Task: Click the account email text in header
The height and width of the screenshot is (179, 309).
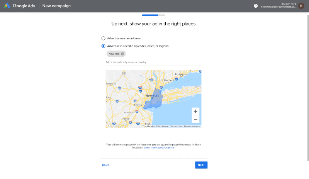Action: (278, 7)
